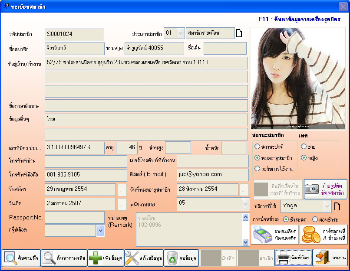
Task: Click the printer print card button
Action: pyautogui.click(x=293, y=258)
